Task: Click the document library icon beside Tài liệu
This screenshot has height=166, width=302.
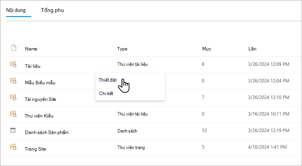Action: tap(13, 64)
